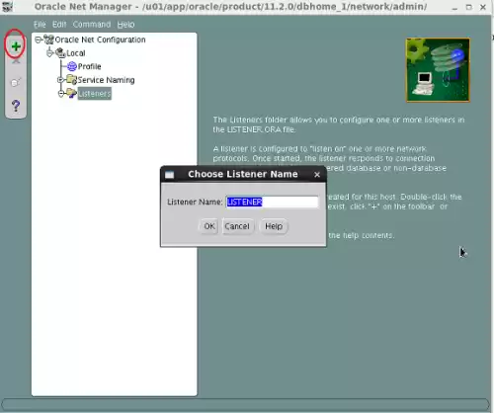Screen dimensions: 494x413
Task: Maximize the Oracle Net Manager window
Action: tap(469, 7)
